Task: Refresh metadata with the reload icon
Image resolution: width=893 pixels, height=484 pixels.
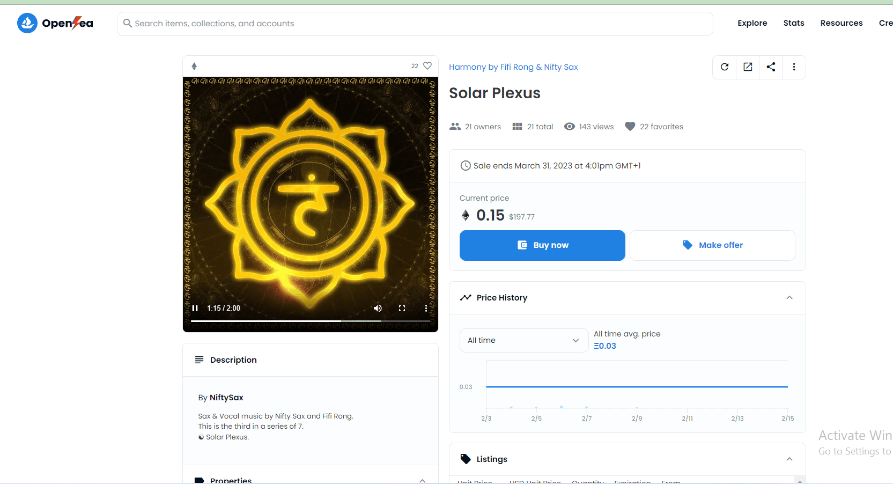Action: 725,67
